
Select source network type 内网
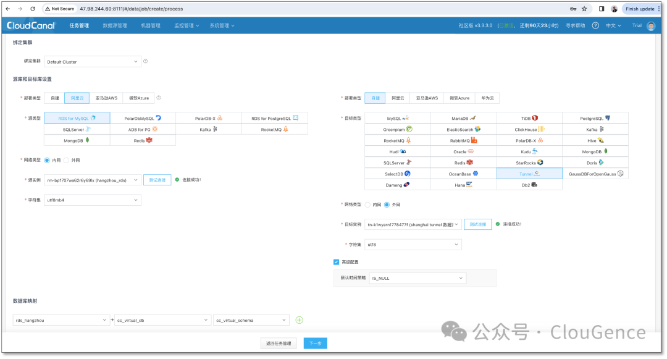coord(47,161)
